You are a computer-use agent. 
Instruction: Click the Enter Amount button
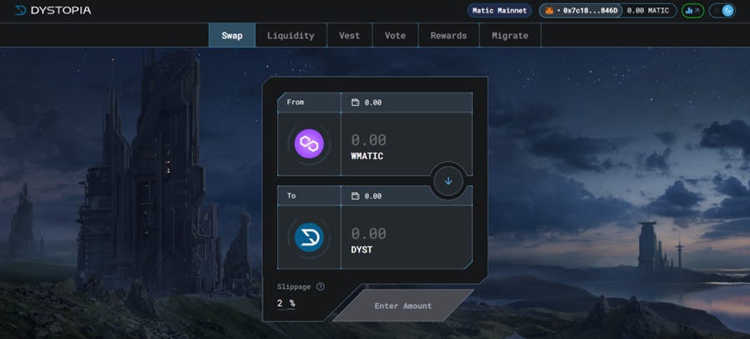tap(403, 306)
